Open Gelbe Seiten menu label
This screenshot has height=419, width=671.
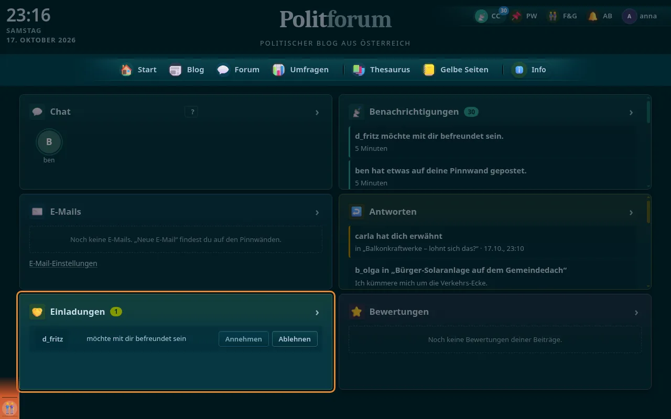pos(464,70)
